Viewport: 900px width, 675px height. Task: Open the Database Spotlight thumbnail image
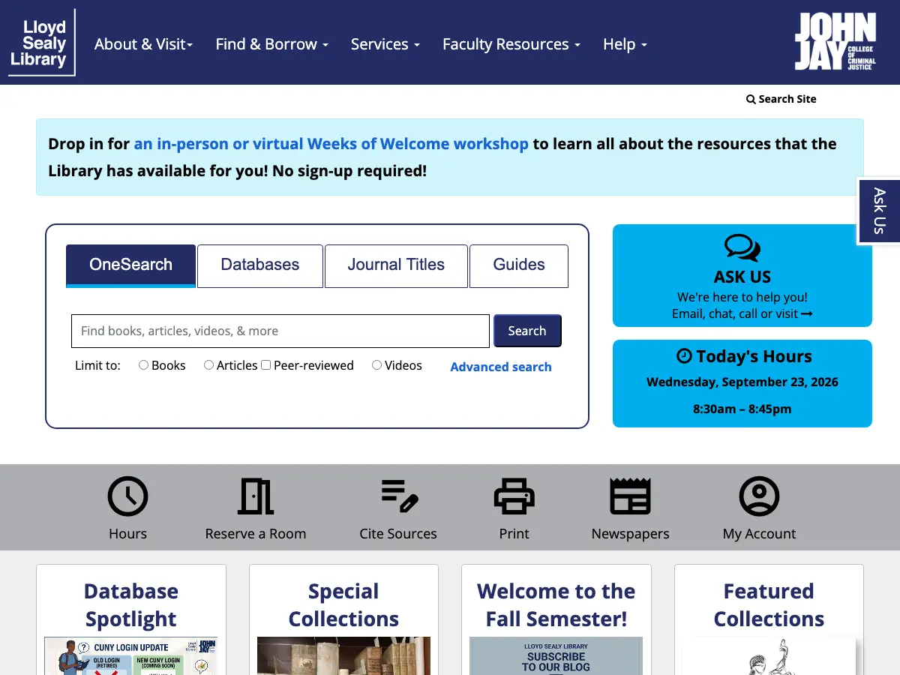pos(131,656)
